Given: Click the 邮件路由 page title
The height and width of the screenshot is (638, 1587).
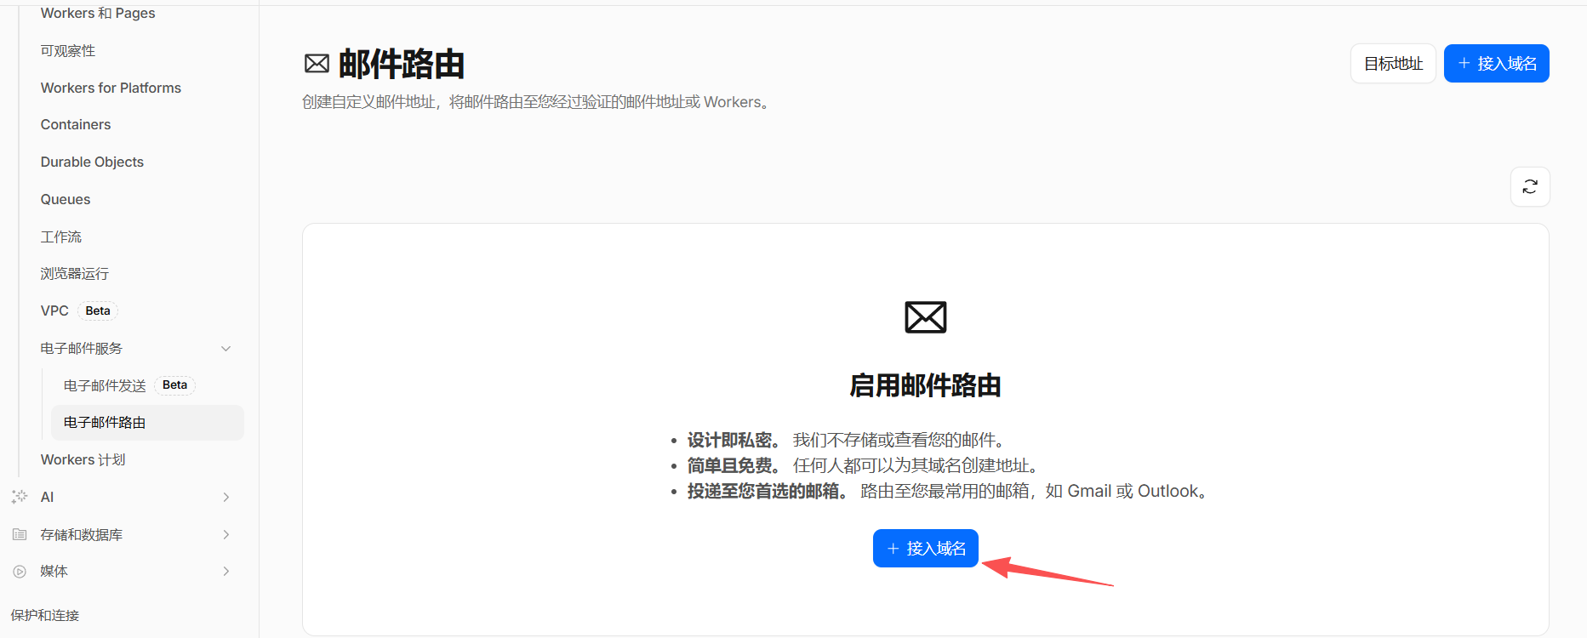Looking at the screenshot, I should click(402, 64).
